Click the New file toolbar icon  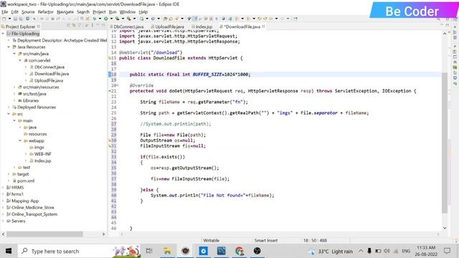4,19
